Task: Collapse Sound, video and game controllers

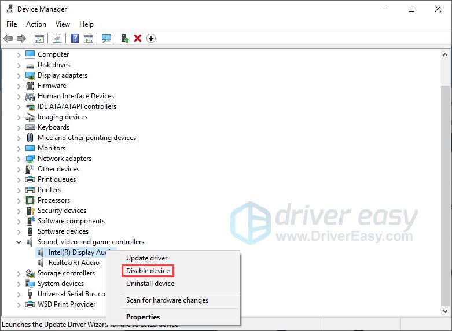Action: (x=19, y=242)
